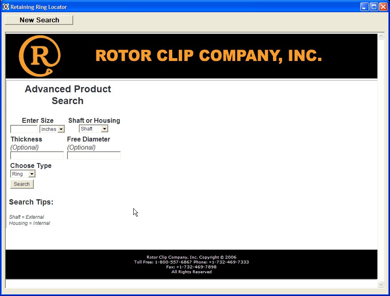Click into the Thickness optional field
The image size is (390, 296).
point(37,155)
